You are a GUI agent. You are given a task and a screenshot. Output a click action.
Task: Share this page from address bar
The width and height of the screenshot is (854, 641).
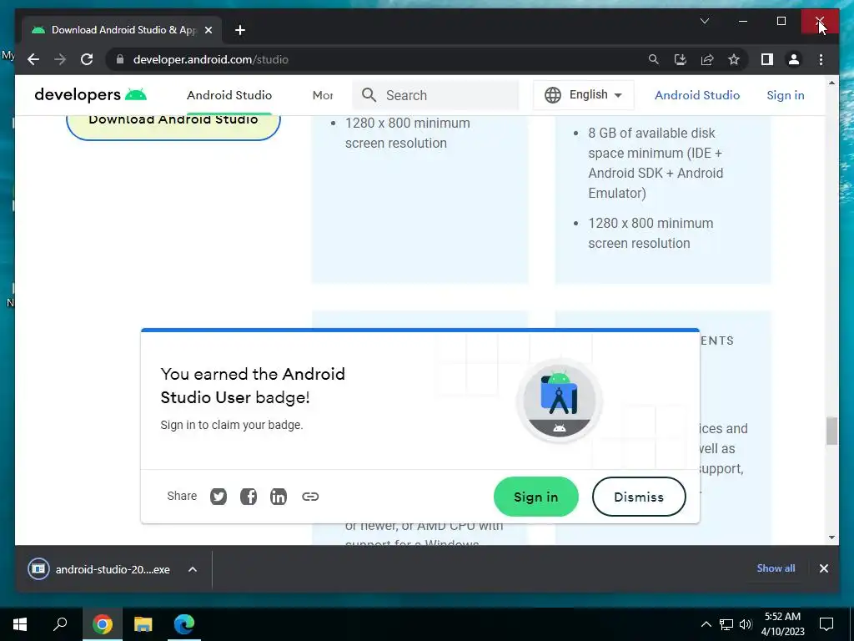[707, 59]
